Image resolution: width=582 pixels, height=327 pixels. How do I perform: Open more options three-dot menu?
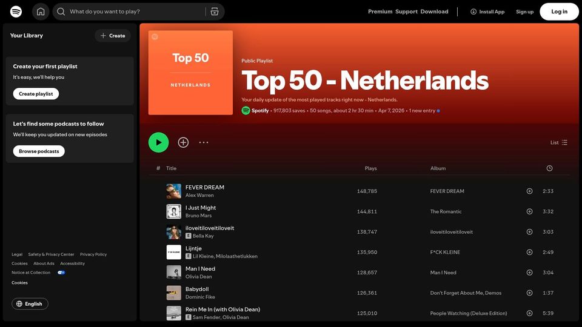click(204, 142)
